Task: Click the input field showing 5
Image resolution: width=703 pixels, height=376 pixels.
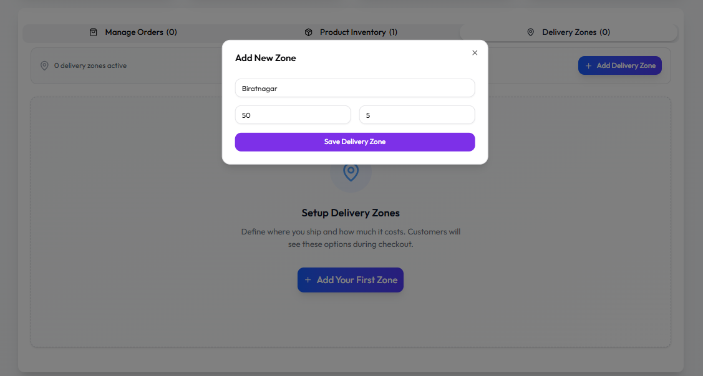Action: pyautogui.click(x=417, y=115)
